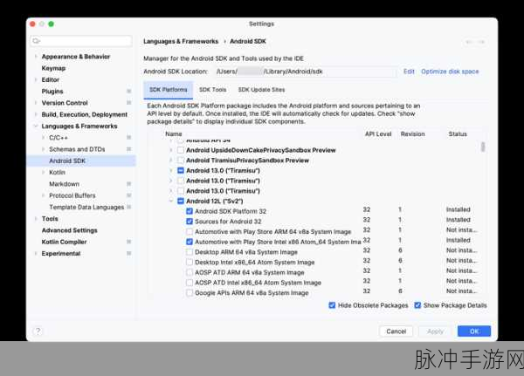
Task: Open Kotlin Compiler settings page
Action: (x=64, y=242)
